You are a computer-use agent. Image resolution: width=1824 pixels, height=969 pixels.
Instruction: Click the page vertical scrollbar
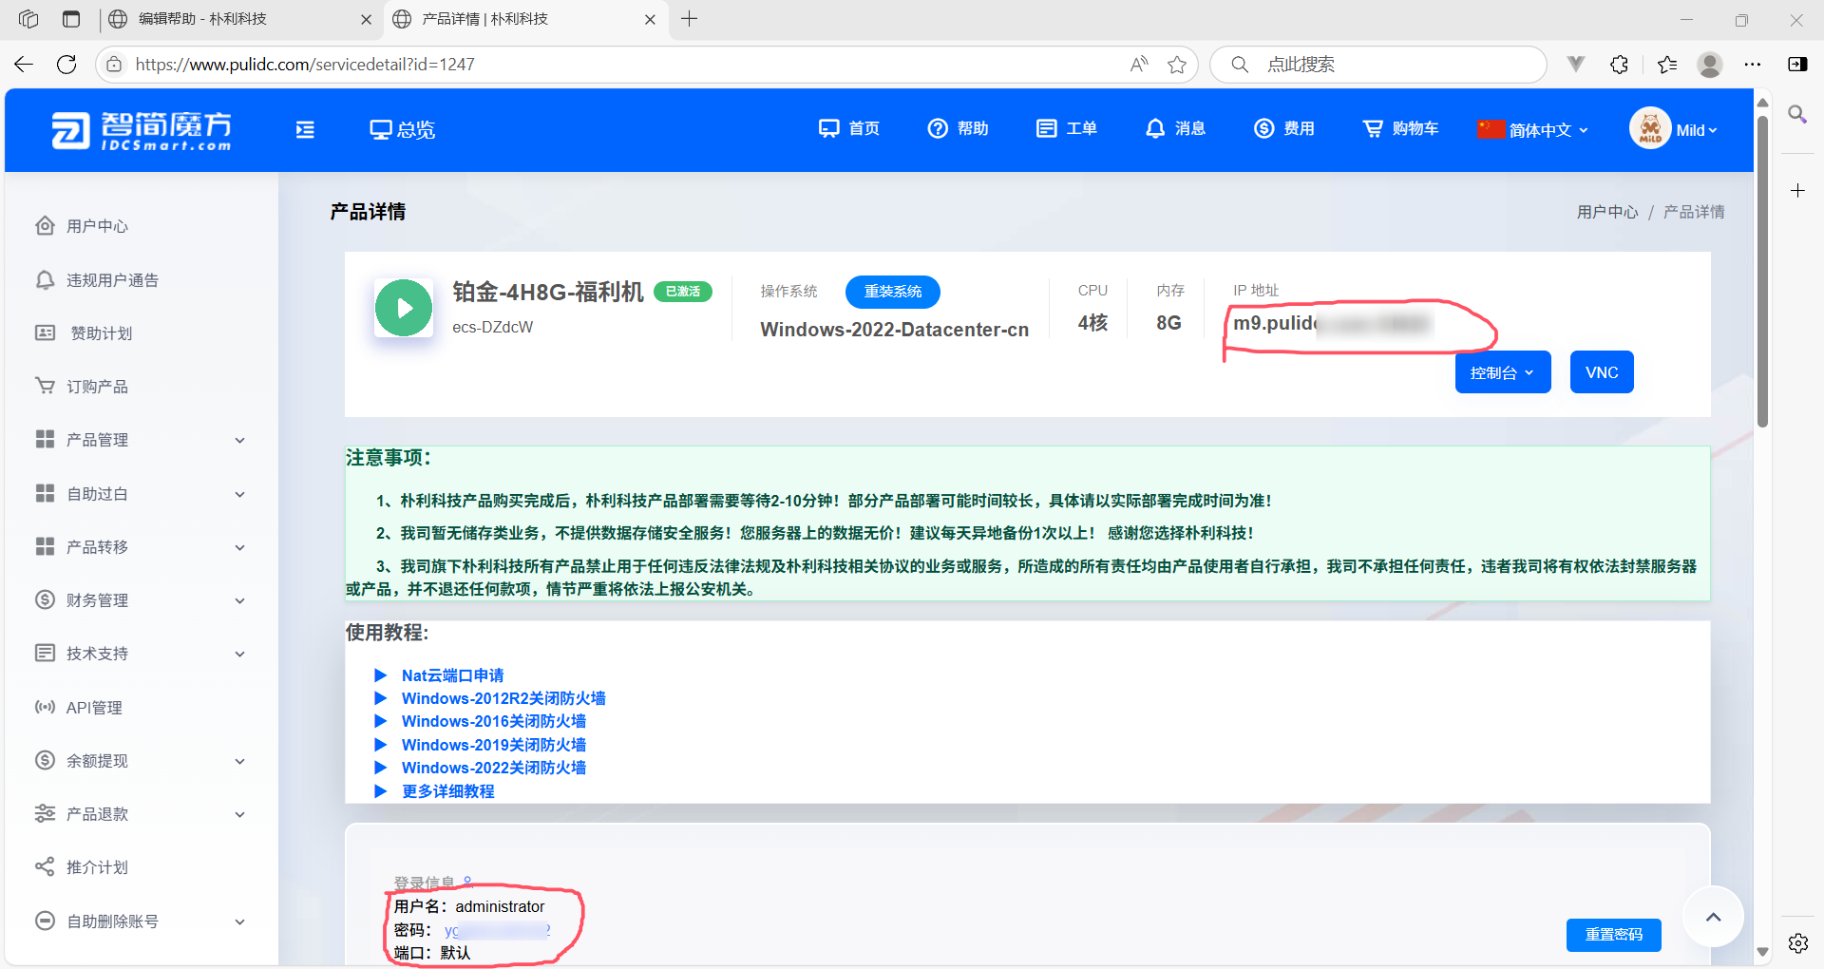point(1762,272)
